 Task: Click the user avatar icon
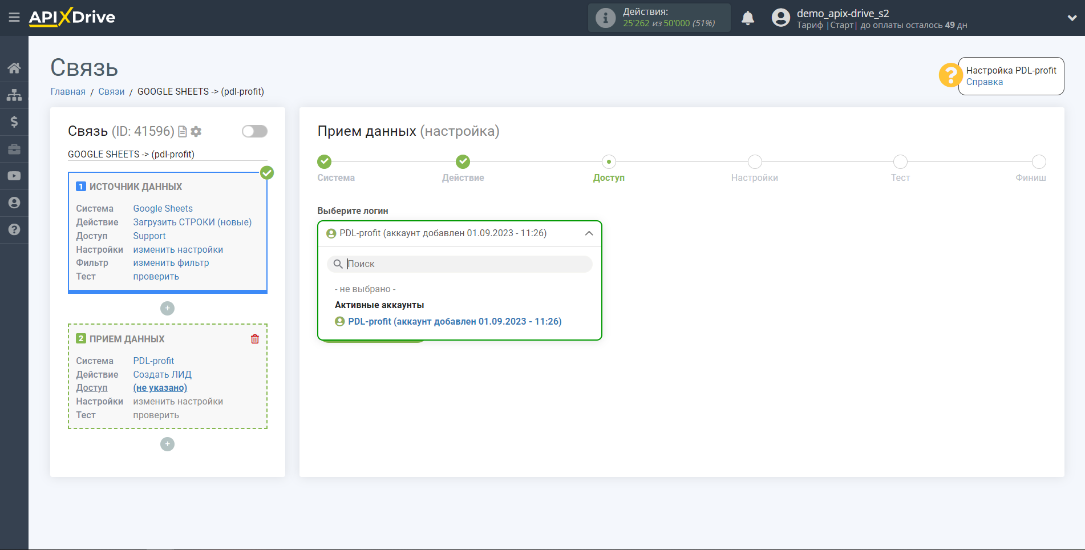781,18
